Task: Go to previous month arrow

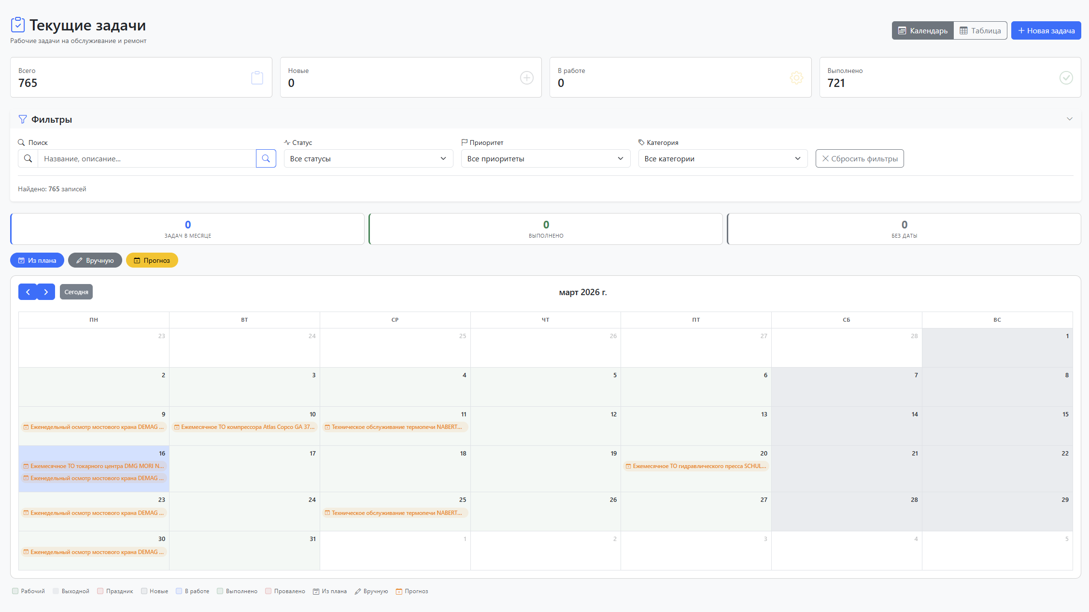Action: pos(28,292)
